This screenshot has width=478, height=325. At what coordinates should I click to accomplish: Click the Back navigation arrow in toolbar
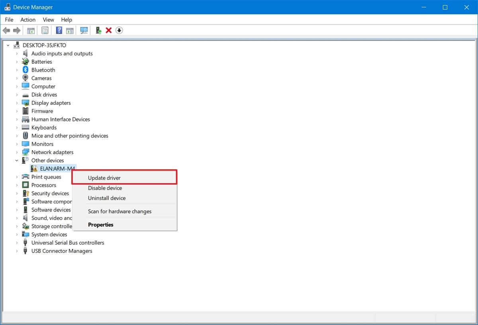click(x=6, y=30)
